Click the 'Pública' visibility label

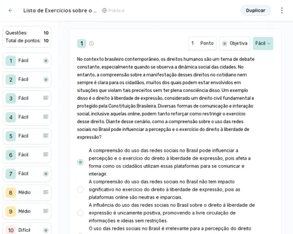coord(116,10)
